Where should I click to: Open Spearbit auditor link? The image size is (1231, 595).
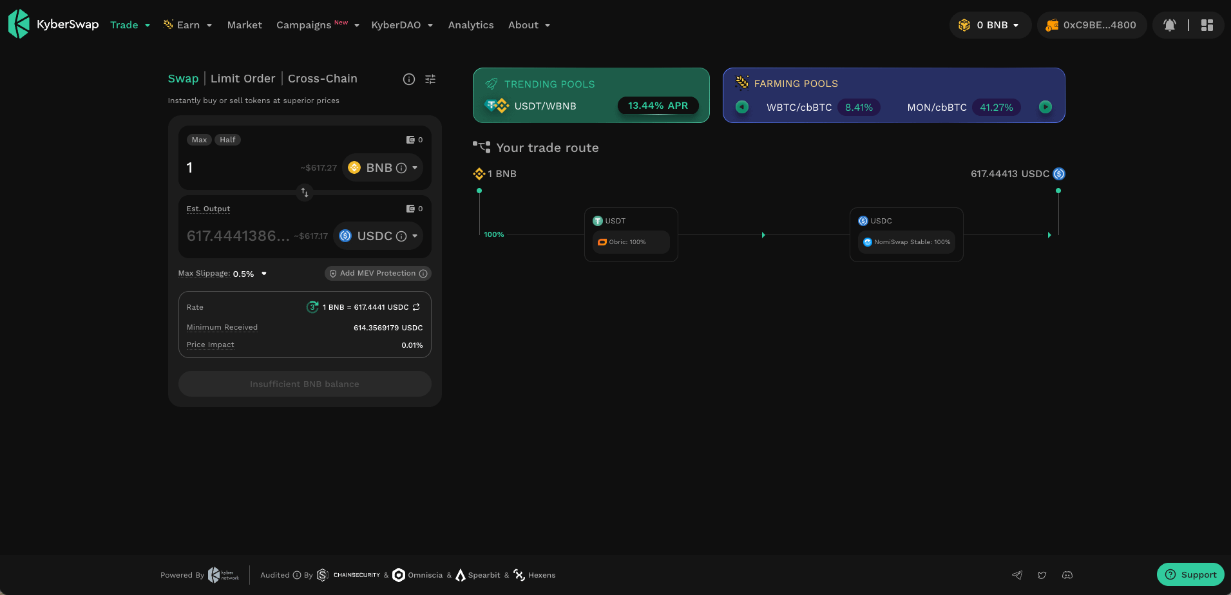[478, 575]
